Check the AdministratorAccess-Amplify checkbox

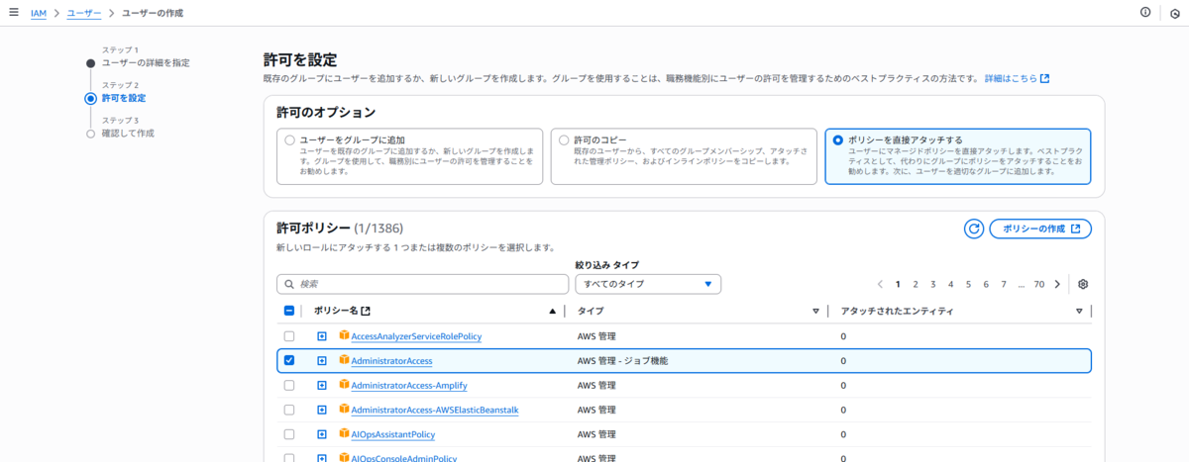289,385
